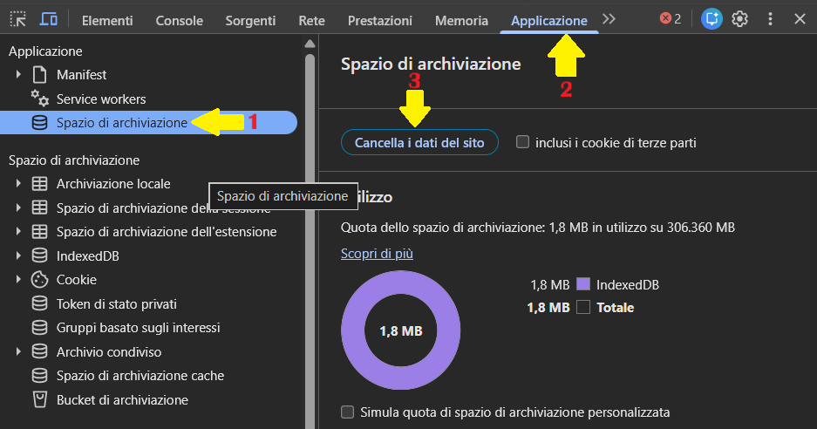Open the AI assistance icon

[711, 19]
